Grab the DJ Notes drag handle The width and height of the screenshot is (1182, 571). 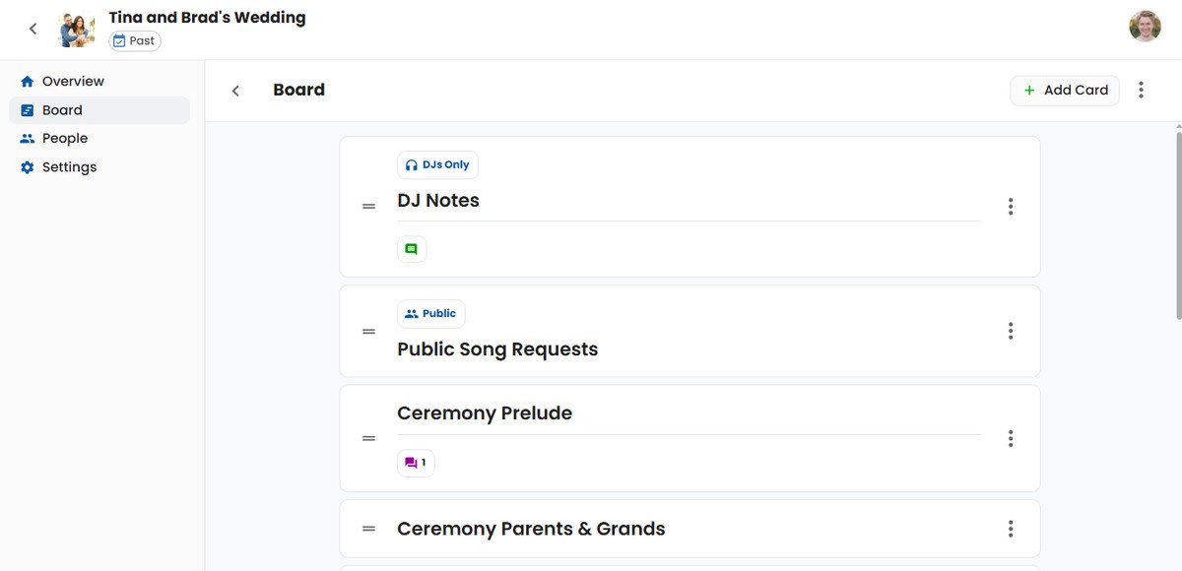pyautogui.click(x=368, y=207)
